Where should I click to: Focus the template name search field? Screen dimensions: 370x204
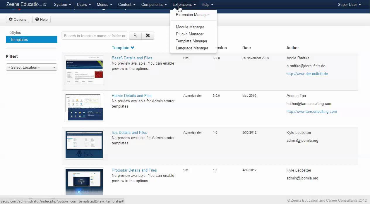tap(95, 36)
